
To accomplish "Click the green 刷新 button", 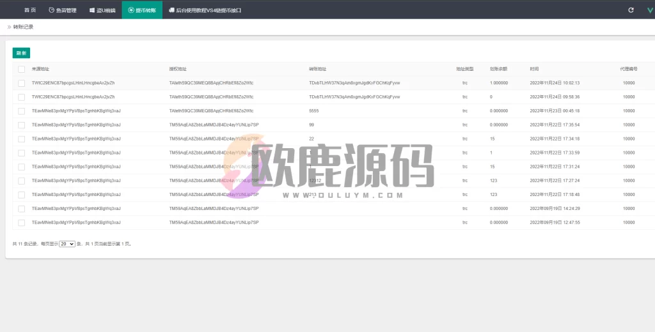I will (21, 53).
